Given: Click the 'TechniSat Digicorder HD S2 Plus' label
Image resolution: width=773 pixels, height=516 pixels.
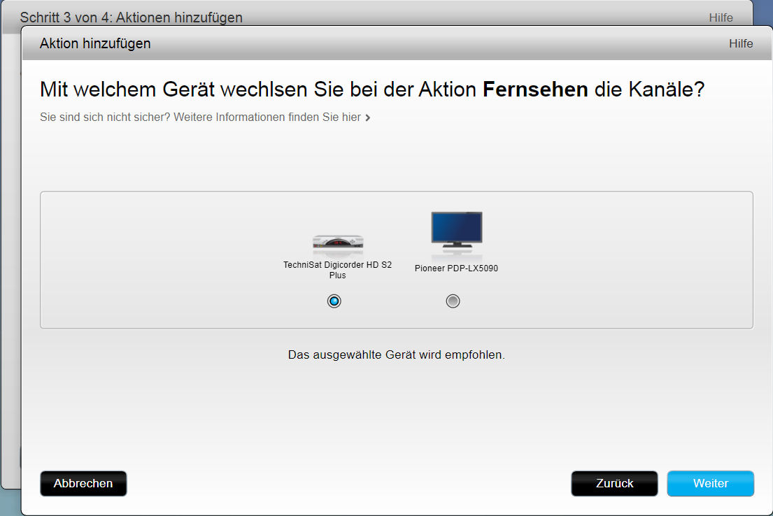Looking at the screenshot, I should pos(337,270).
